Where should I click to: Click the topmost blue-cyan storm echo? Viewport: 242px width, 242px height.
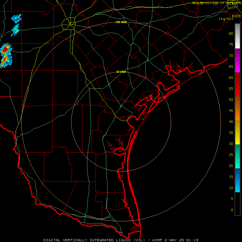[x=16, y=19]
